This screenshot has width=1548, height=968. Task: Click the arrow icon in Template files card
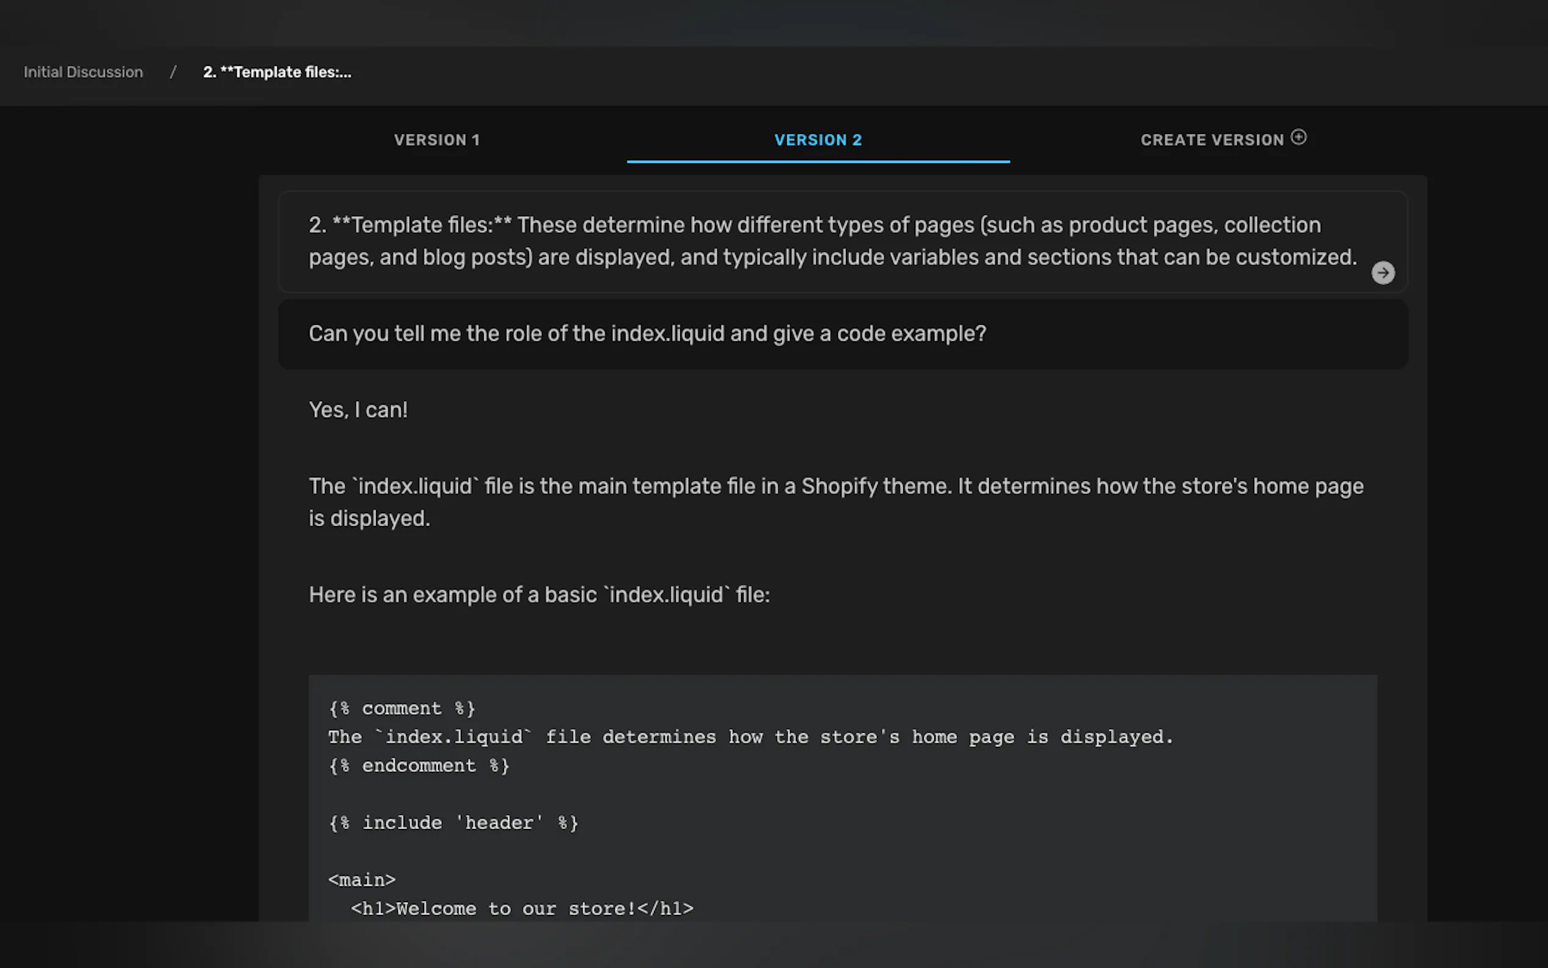tap(1382, 272)
